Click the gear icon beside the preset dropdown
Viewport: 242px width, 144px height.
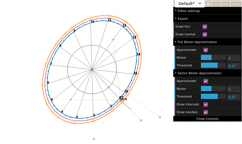tap(208, 4)
